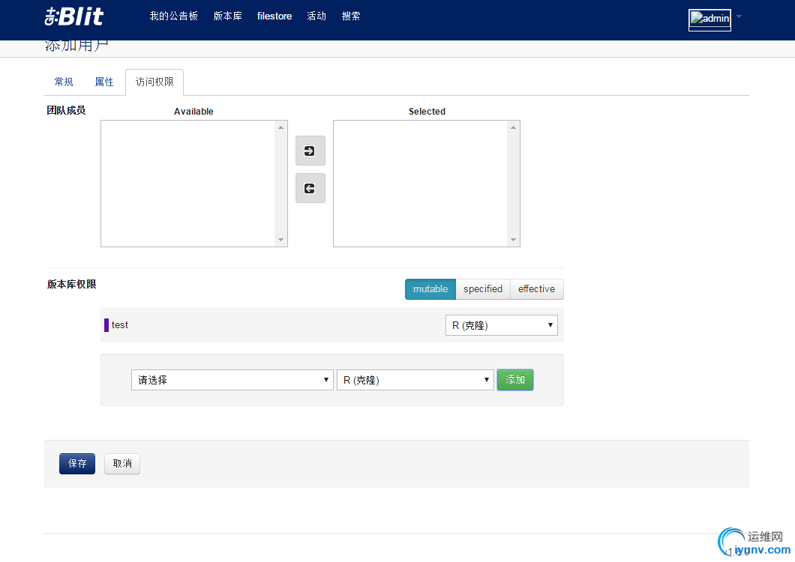Open test repository permission dropdown
This screenshot has width=795, height=562.
click(502, 325)
